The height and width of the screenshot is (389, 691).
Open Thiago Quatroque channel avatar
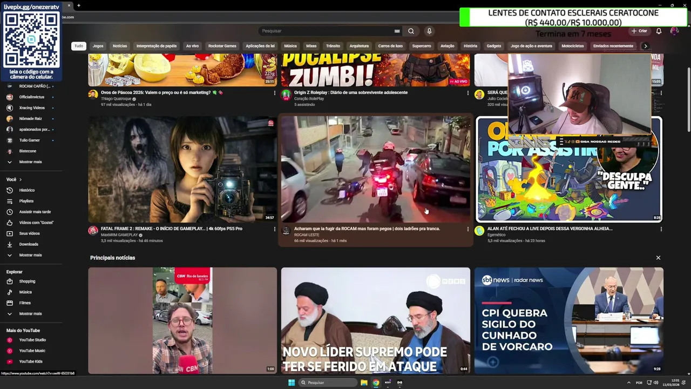coord(93,95)
